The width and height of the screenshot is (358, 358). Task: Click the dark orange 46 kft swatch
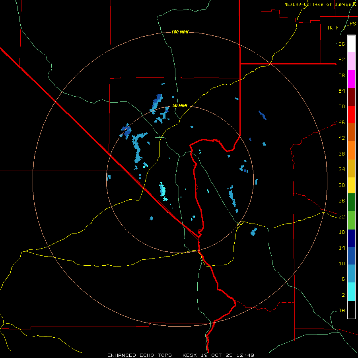[351, 132]
